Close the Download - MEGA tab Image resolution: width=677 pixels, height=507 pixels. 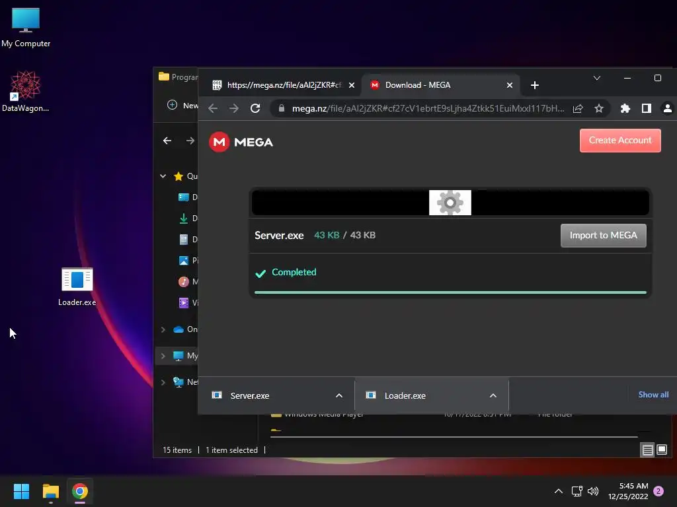pyautogui.click(x=510, y=85)
